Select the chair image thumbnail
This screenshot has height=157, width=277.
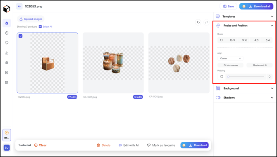tap(48, 63)
